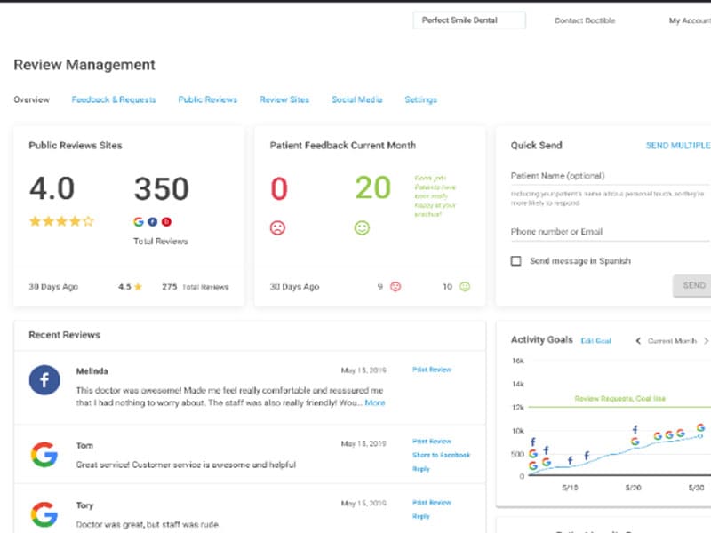The width and height of the screenshot is (711, 533).
Task: Click the Google icon beside Tory's review
Action: point(44,514)
